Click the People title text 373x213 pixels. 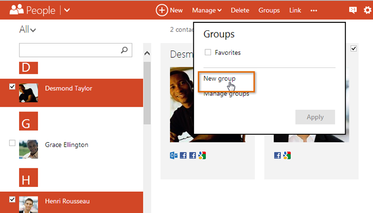point(40,11)
